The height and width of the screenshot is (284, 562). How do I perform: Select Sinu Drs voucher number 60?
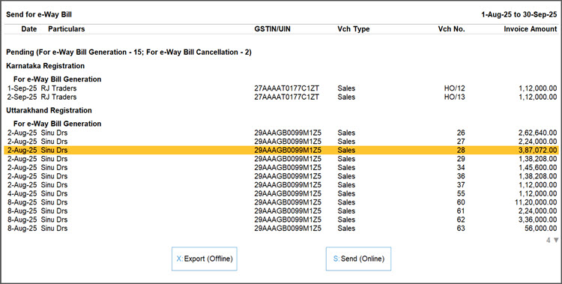point(281,202)
